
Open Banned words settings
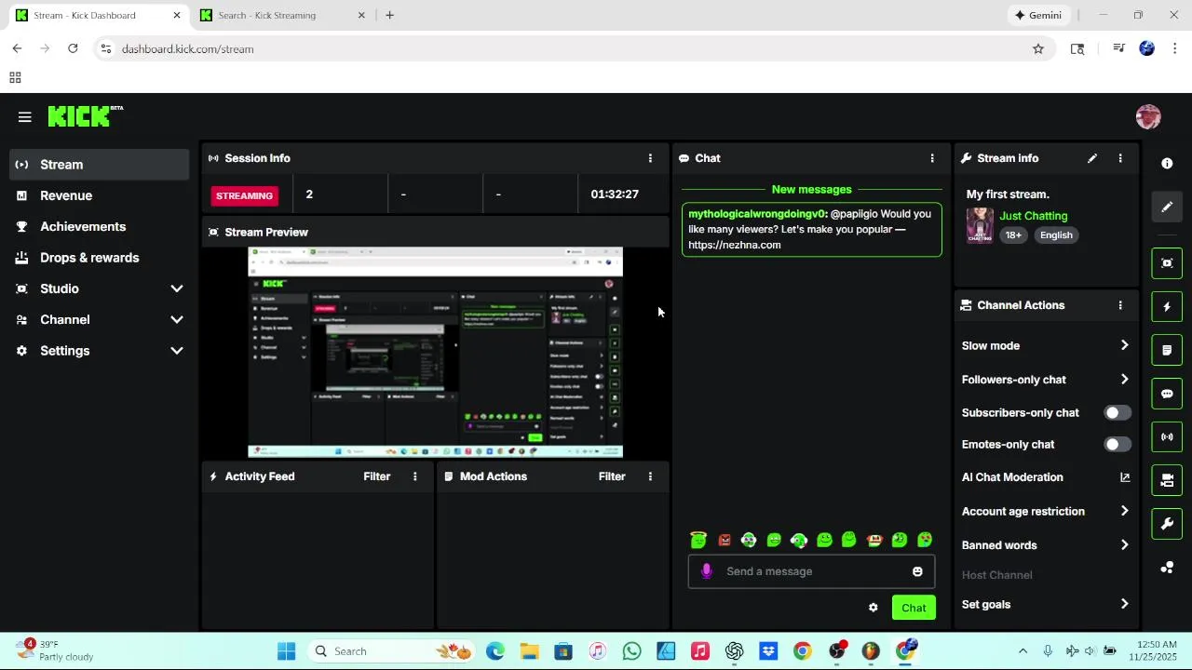1045,545
